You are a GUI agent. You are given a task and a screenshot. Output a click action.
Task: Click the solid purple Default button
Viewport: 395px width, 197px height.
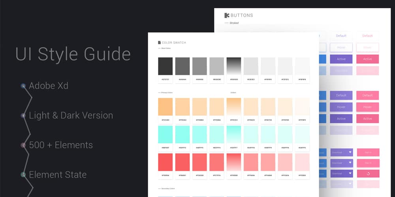pyautogui.click(x=341, y=95)
